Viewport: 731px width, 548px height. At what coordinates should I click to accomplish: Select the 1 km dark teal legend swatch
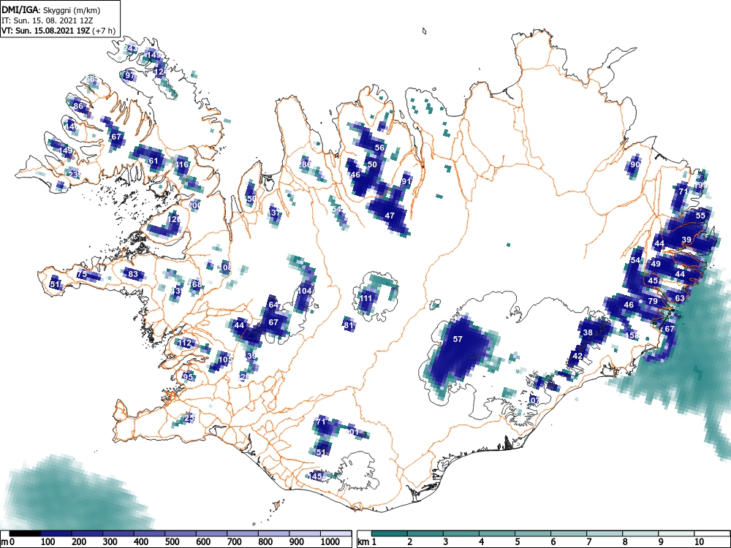(x=390, y=533)
